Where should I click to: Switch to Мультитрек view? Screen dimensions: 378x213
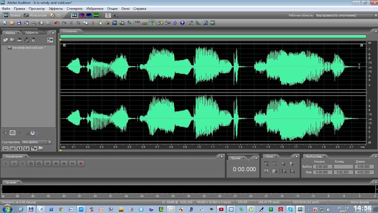(35, 15)
